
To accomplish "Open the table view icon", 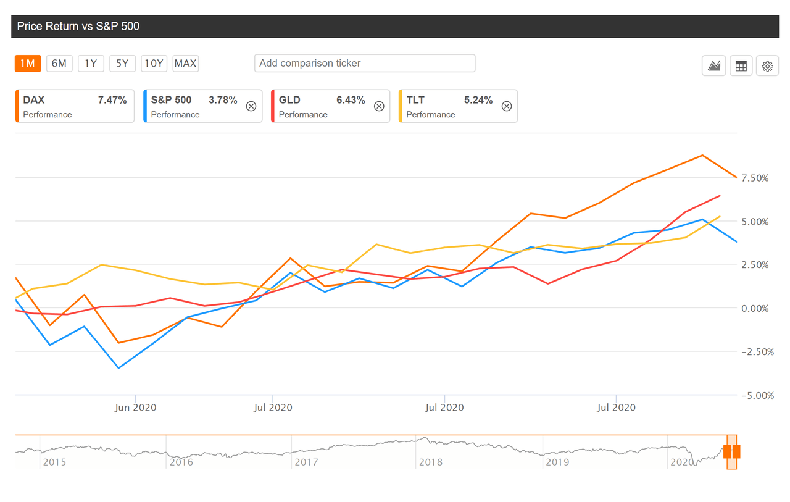I will click(741, 65).
